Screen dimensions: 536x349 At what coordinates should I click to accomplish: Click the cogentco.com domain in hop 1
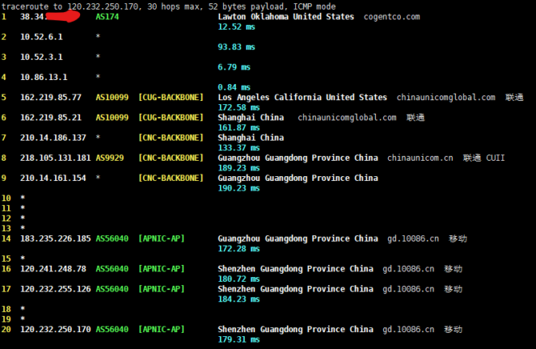[x=391, y=16]
